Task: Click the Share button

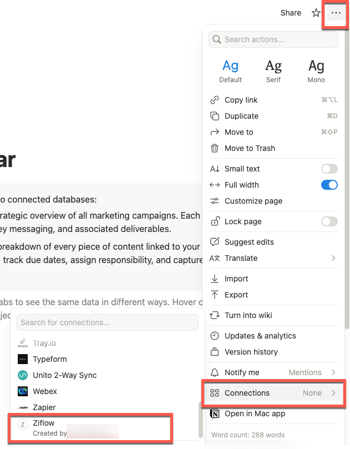Action: coord(291,13)
